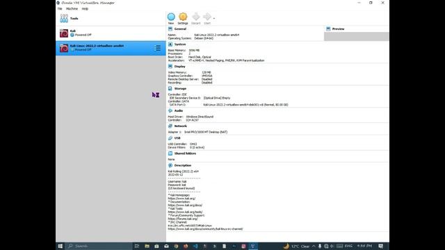Screen dimensions: 445x250
Task: Click the taskbar Search box
Action: point(99,246)
